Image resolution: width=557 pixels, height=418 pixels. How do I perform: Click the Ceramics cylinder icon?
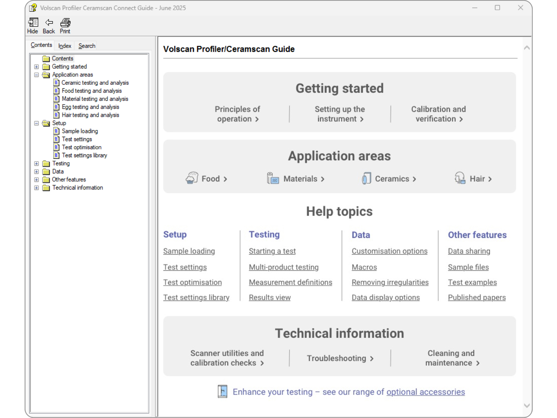click(366, 178)
